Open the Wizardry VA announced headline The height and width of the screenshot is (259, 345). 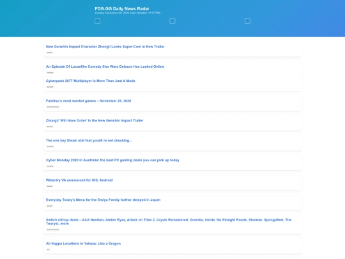point(79,180)
